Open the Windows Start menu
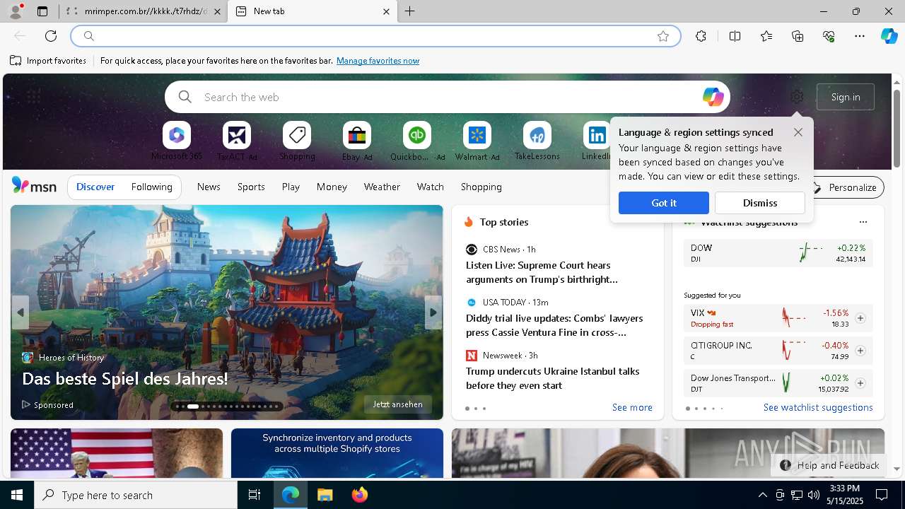 point(17,495)
